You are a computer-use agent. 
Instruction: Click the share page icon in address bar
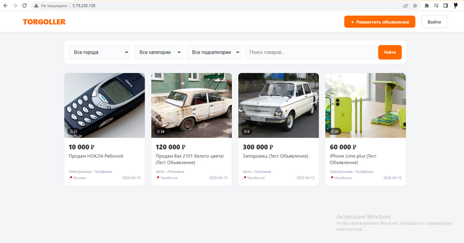coord(406,5)
